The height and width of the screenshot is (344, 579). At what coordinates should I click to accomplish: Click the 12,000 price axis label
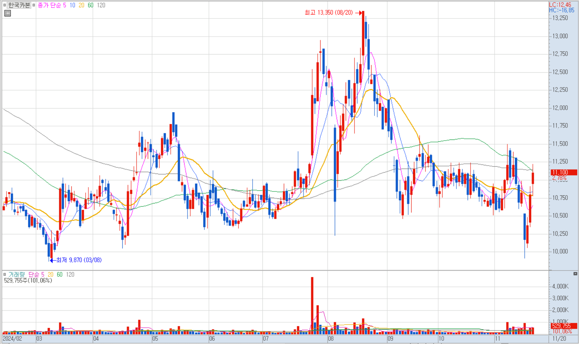(560, 108)
